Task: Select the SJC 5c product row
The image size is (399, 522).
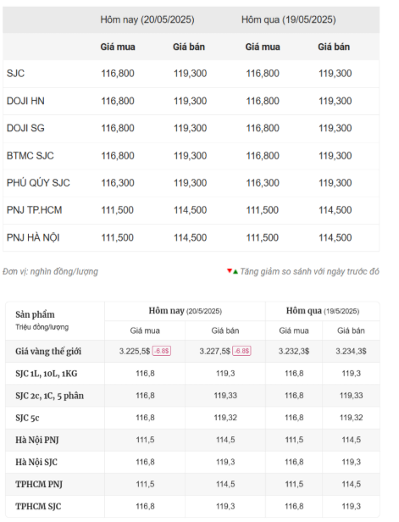Action: (x=192, y=418)
